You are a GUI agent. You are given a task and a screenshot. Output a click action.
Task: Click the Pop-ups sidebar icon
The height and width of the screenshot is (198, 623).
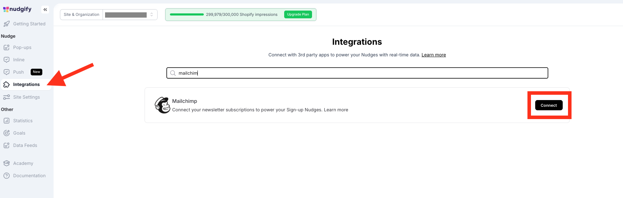pos(6,48)
